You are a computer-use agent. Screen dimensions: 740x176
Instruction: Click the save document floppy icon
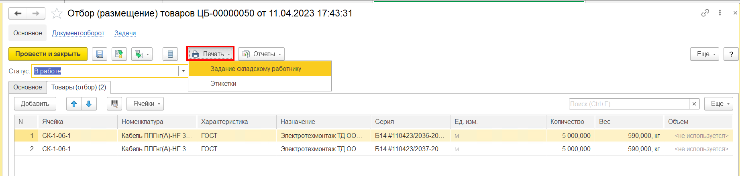(100, 54)
